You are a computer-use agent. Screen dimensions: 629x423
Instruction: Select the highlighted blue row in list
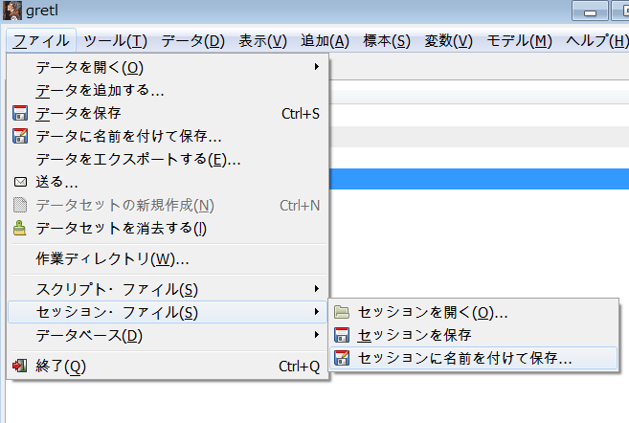pyautogui.click(x=479, y=178)
